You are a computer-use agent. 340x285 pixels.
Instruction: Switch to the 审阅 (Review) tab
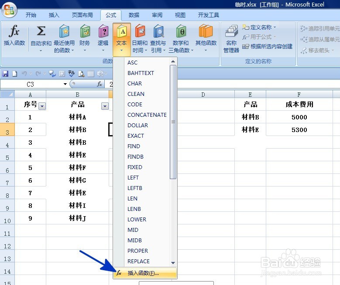(157, 15)
